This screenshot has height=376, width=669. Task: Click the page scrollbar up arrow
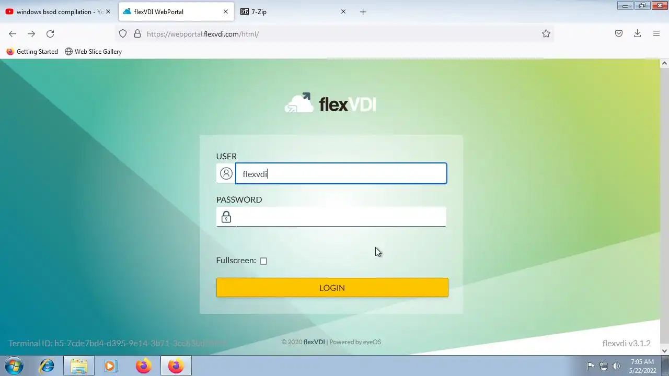click(x=665, y=63)
